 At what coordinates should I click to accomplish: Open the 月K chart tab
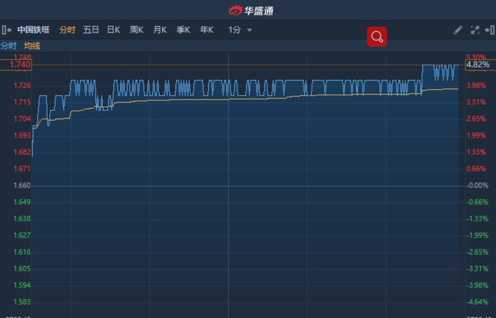tap(160, 30)
